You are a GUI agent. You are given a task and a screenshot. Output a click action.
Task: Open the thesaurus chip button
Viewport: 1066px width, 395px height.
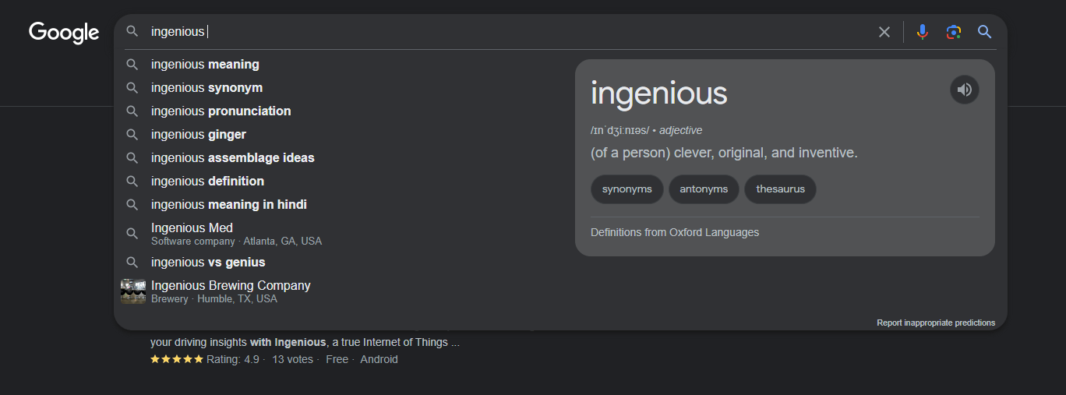[x=781, y=189]
